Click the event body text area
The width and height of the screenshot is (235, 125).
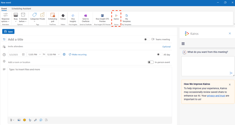click(x=90, y=92)
